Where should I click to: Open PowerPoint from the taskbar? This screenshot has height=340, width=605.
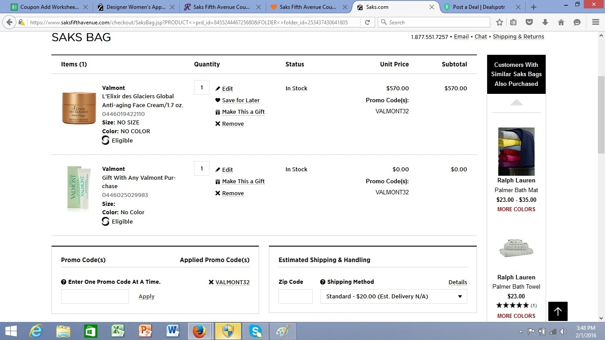[145, 331]
